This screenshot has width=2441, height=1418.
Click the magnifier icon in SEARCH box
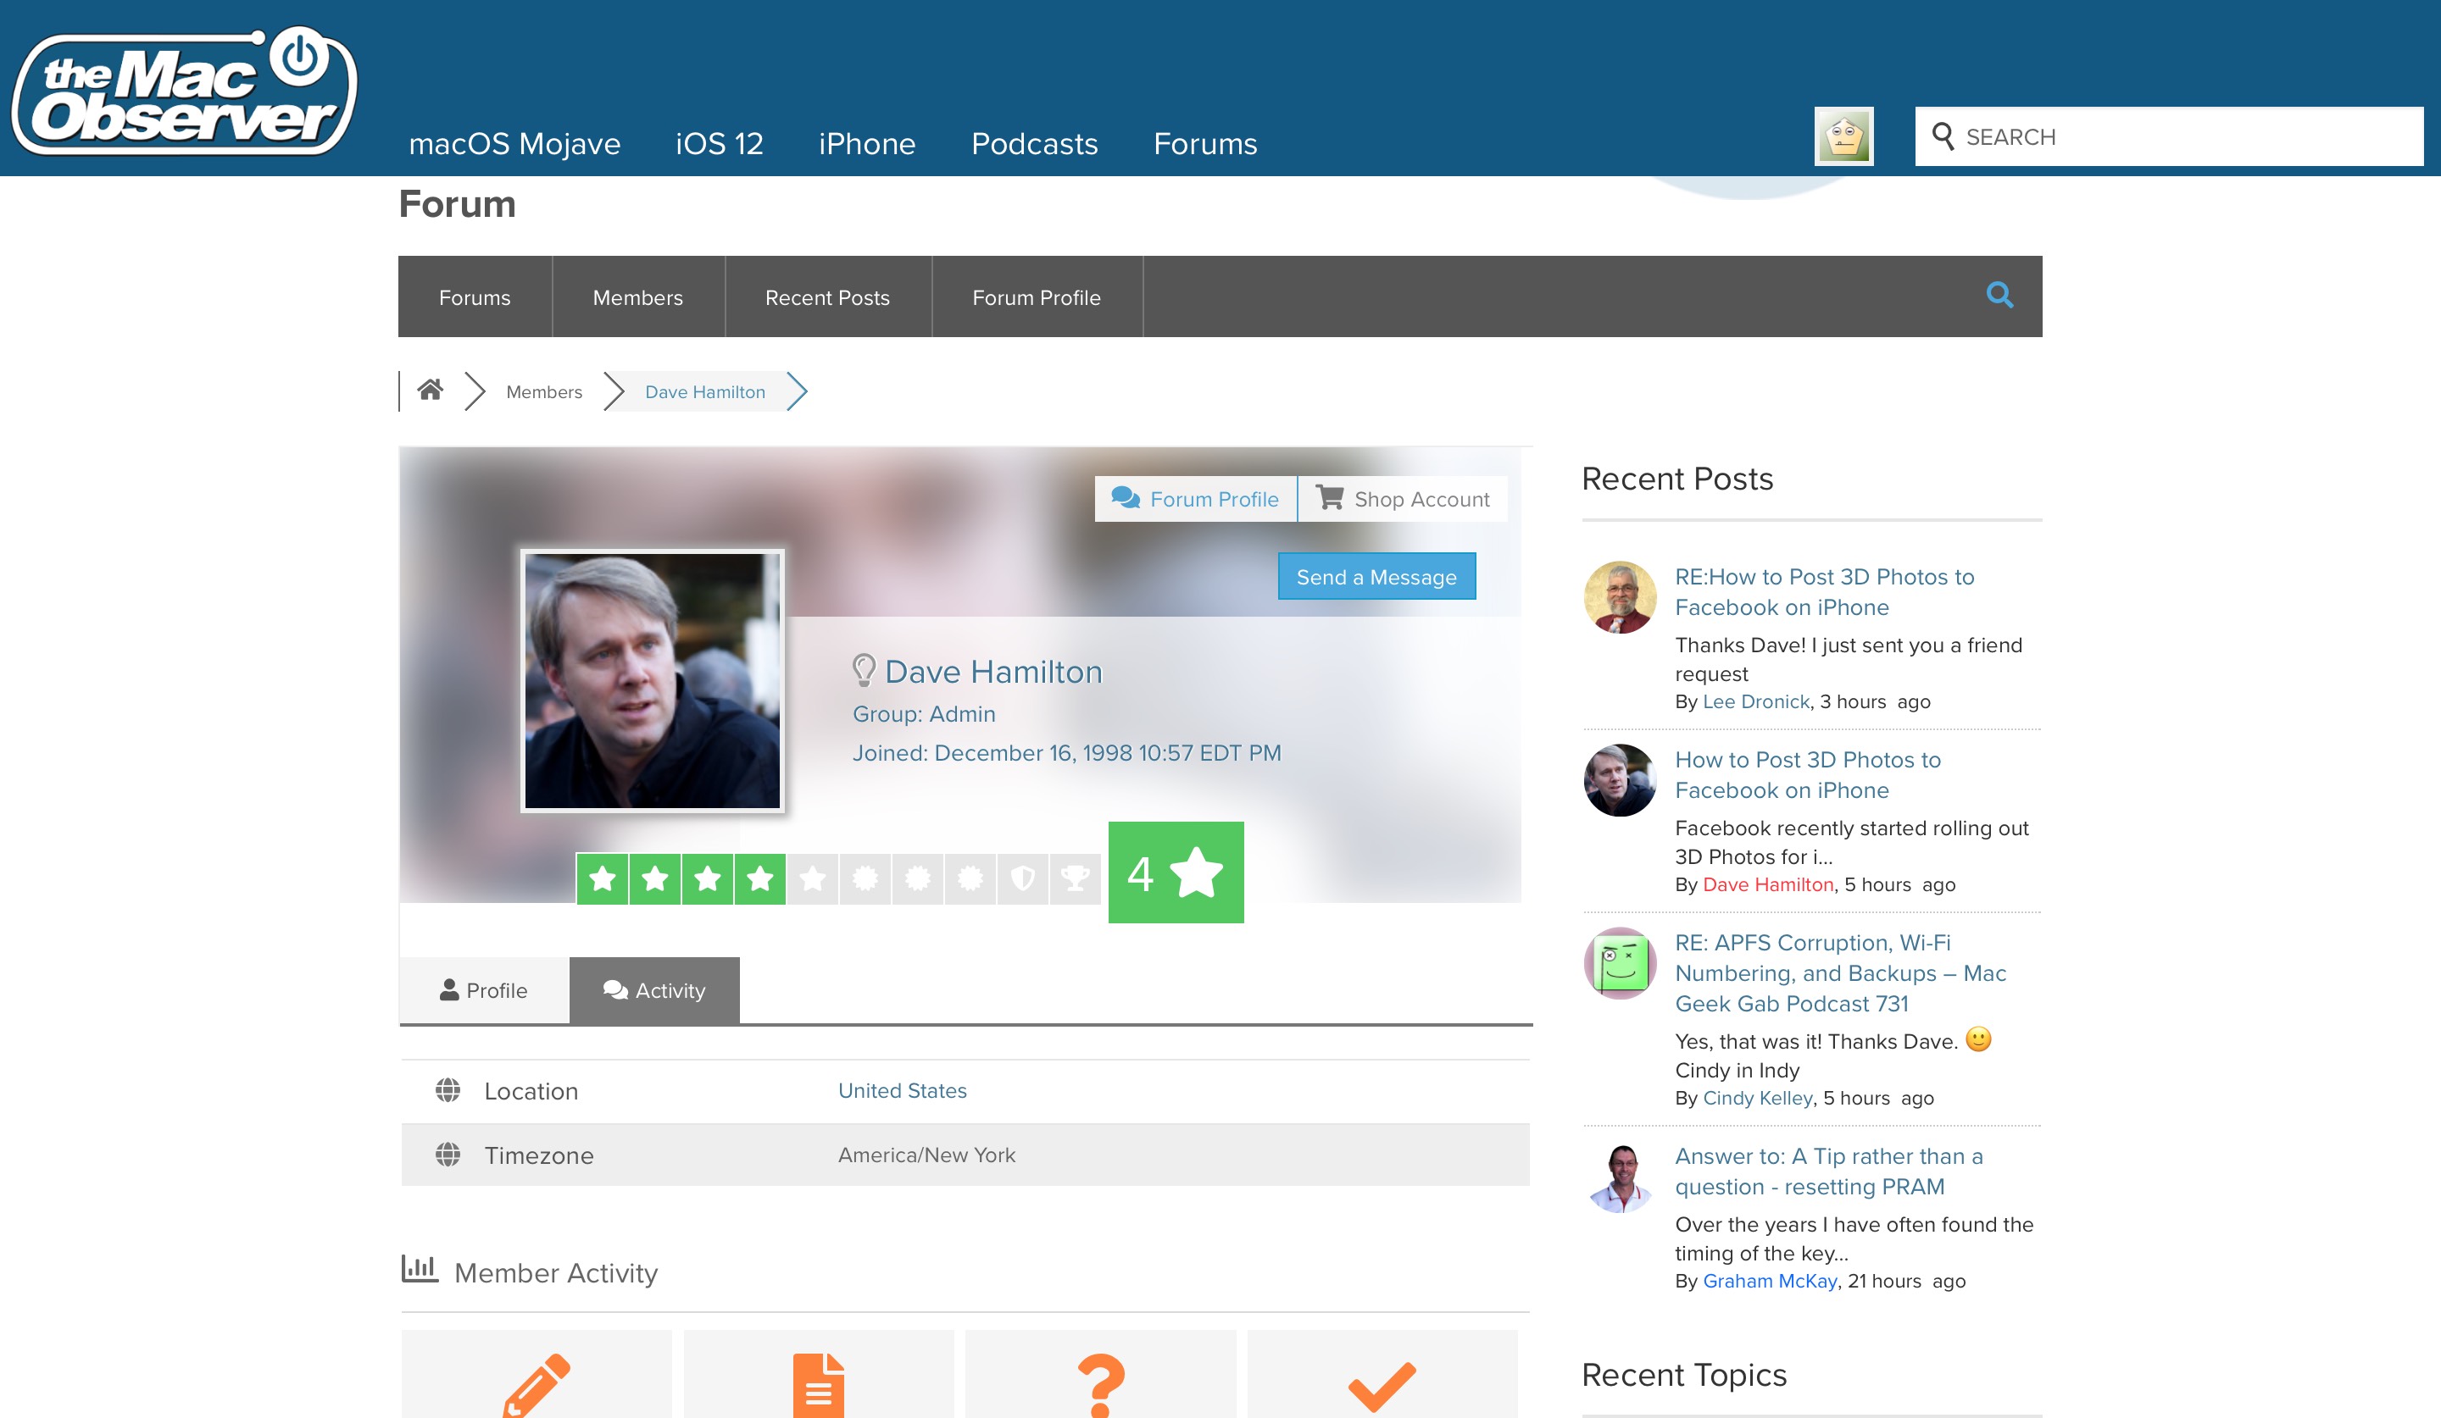1942,136
